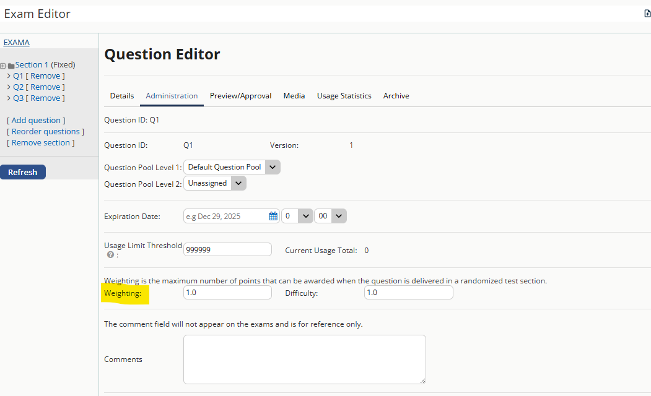Screen dimensions: 651x396
Task: Click the Add question link
Action: 36,121
